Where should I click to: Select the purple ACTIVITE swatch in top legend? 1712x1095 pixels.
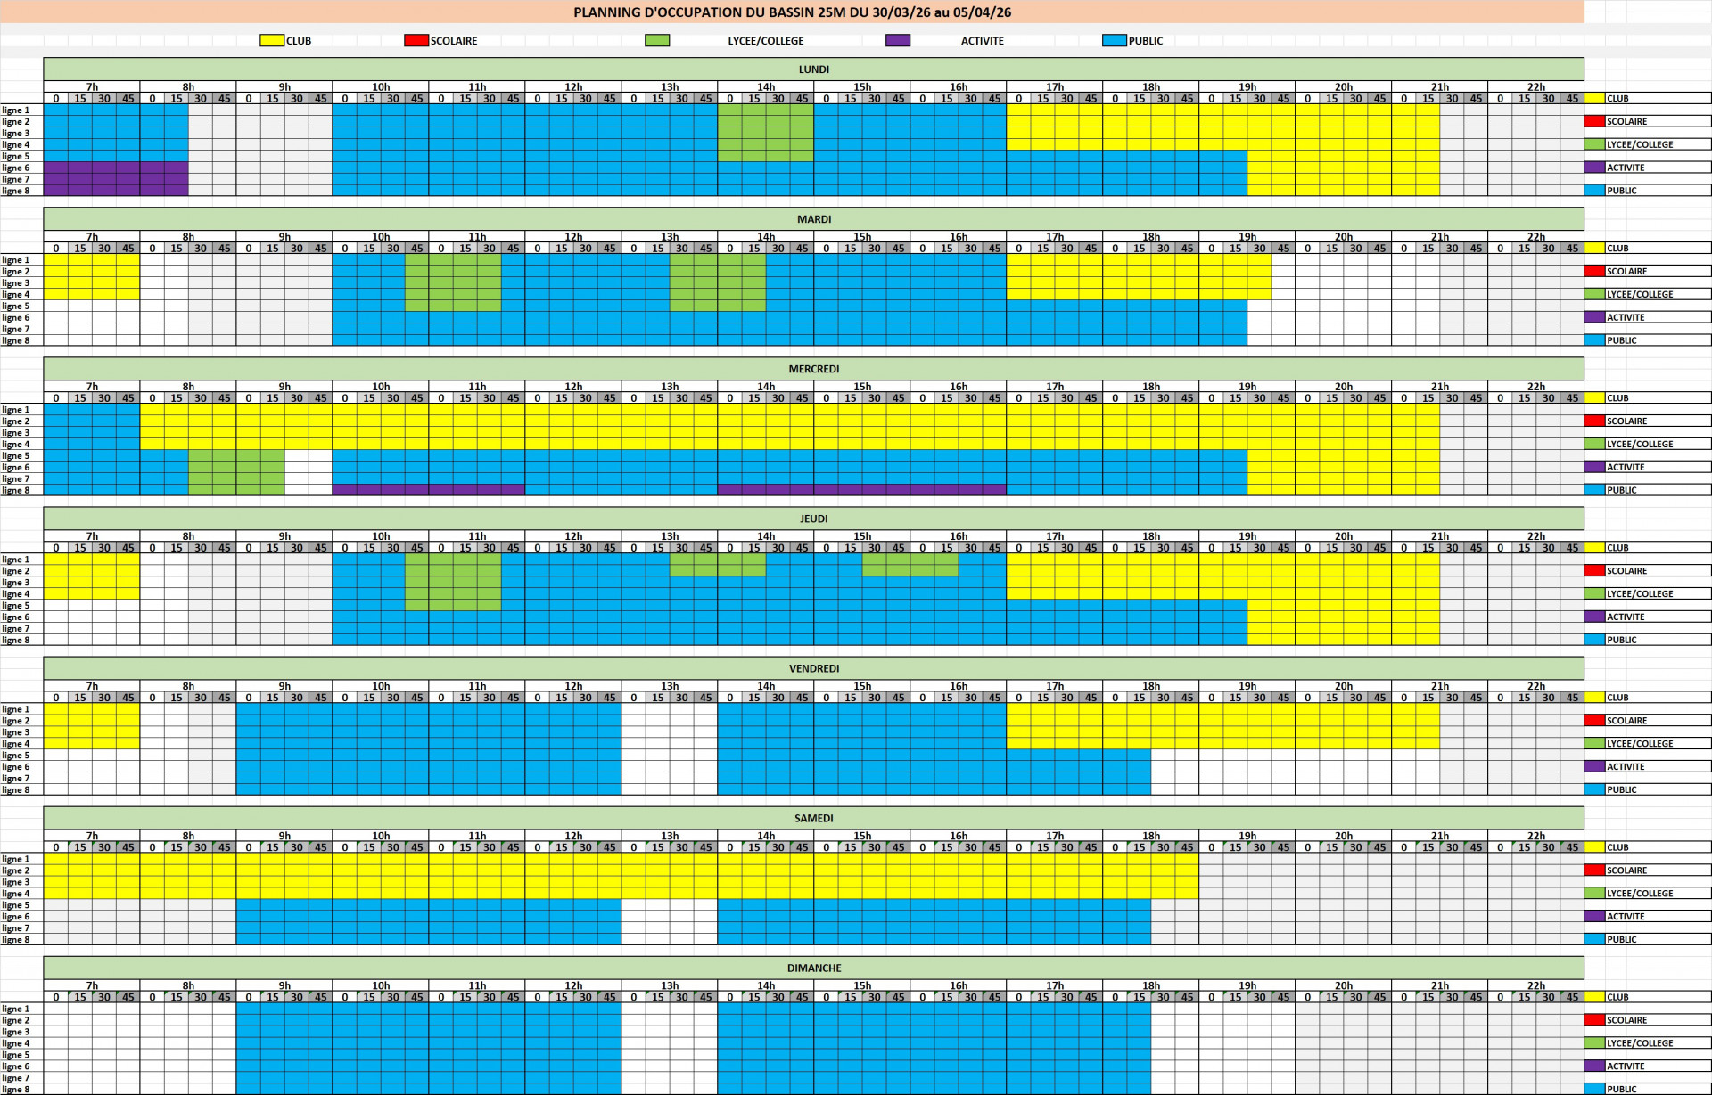coord(897,40)
